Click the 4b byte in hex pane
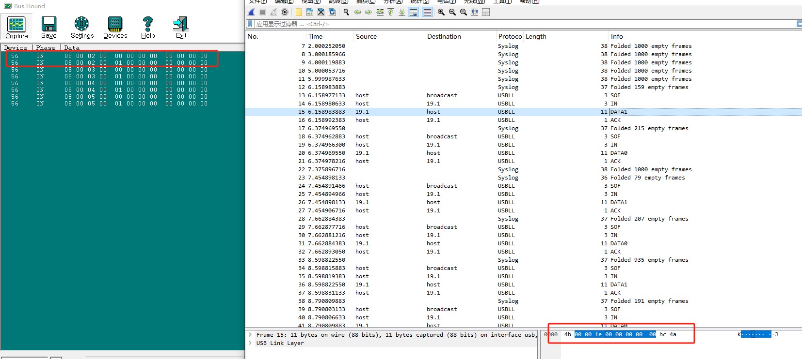 tap(568, 334)
